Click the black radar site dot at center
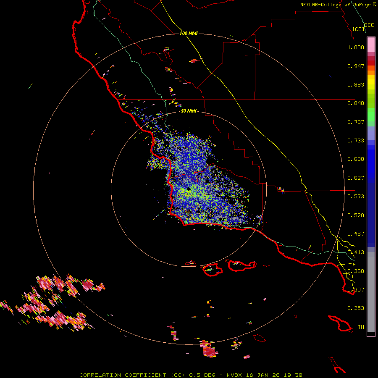The width and height of the screenshot is (378, 378). point(189,189)
